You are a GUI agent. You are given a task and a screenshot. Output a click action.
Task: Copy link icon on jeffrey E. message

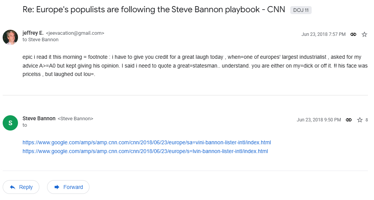click(353, 34)
